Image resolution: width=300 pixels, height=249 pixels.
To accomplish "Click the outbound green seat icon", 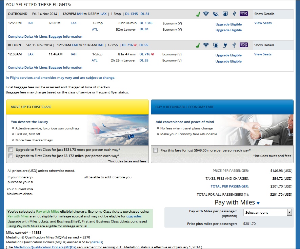I will point(198,14).
